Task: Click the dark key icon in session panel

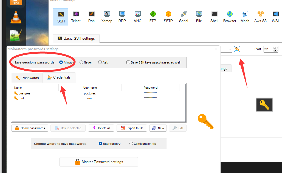Action: coord(264,105)
